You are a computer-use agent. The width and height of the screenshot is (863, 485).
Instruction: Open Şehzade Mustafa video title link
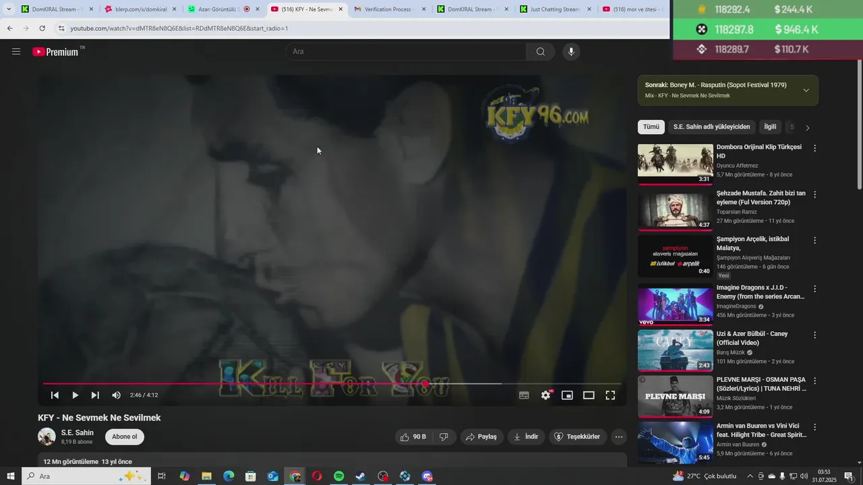tap(761, 197)
